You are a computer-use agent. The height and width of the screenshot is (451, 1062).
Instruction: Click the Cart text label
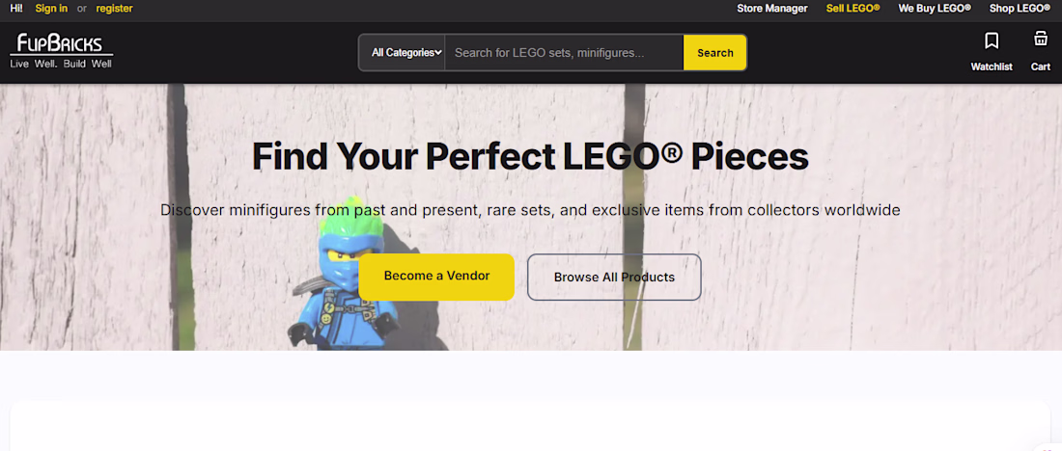(1041, 66)
